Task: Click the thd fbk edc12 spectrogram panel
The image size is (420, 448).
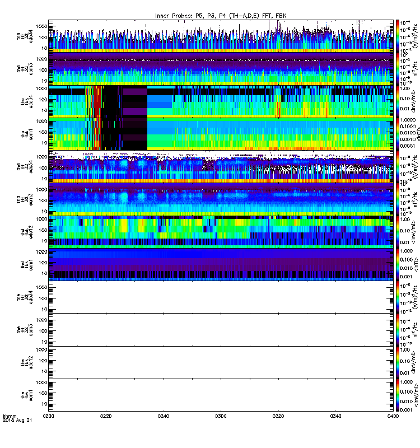Action: 221,232
